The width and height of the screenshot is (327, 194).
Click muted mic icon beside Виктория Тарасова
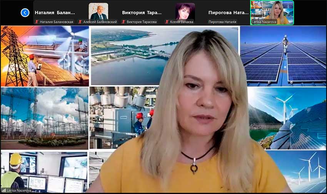[x=123, y=22]
